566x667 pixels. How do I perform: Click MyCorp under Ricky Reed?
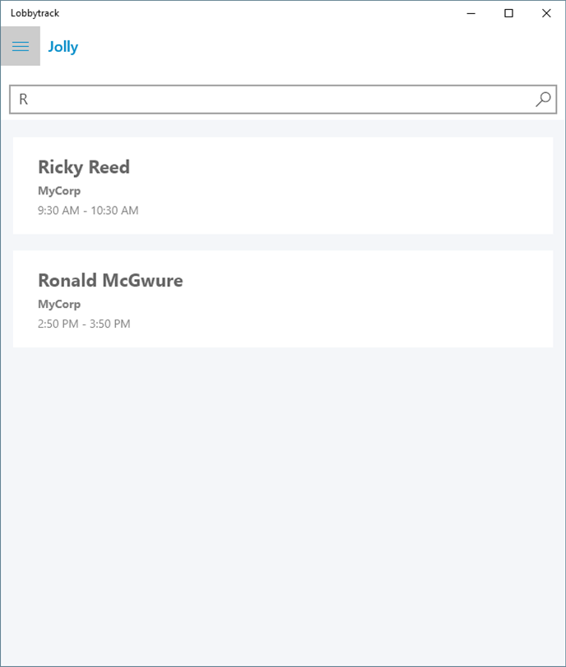point(59,191)
